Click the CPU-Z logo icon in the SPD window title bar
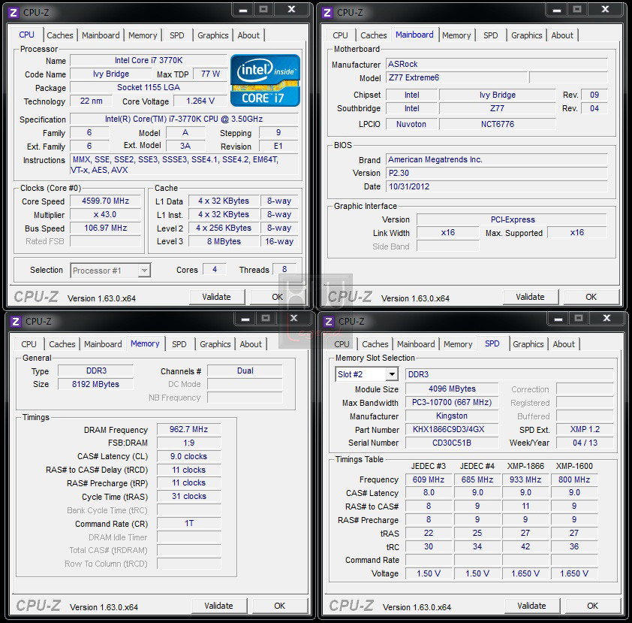This screenshot has height=623, width=632. [x=329, y=322]
